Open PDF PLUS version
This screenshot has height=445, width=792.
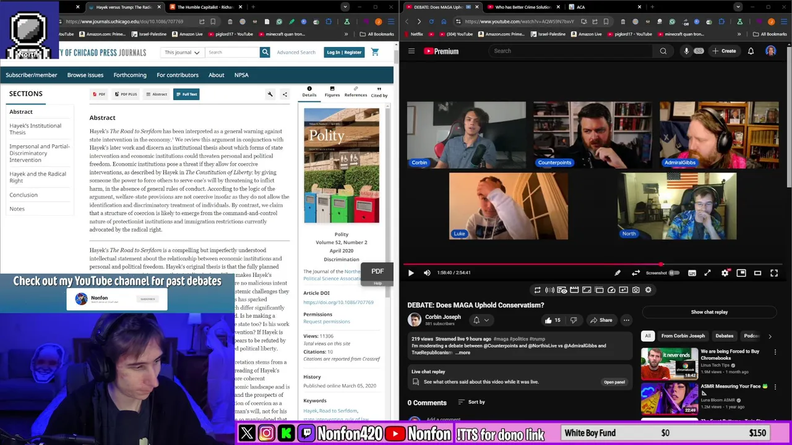[x=126, y=95]
